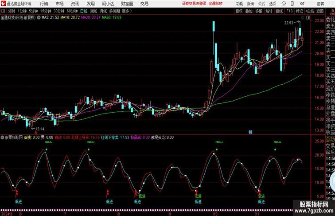Click the 证券交易未登录 login link
335x216 pixels.
click(194, 4)
